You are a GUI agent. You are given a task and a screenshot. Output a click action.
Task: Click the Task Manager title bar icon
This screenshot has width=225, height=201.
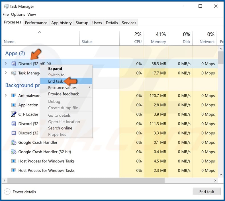pyautogui.click(x=6, y=6)
